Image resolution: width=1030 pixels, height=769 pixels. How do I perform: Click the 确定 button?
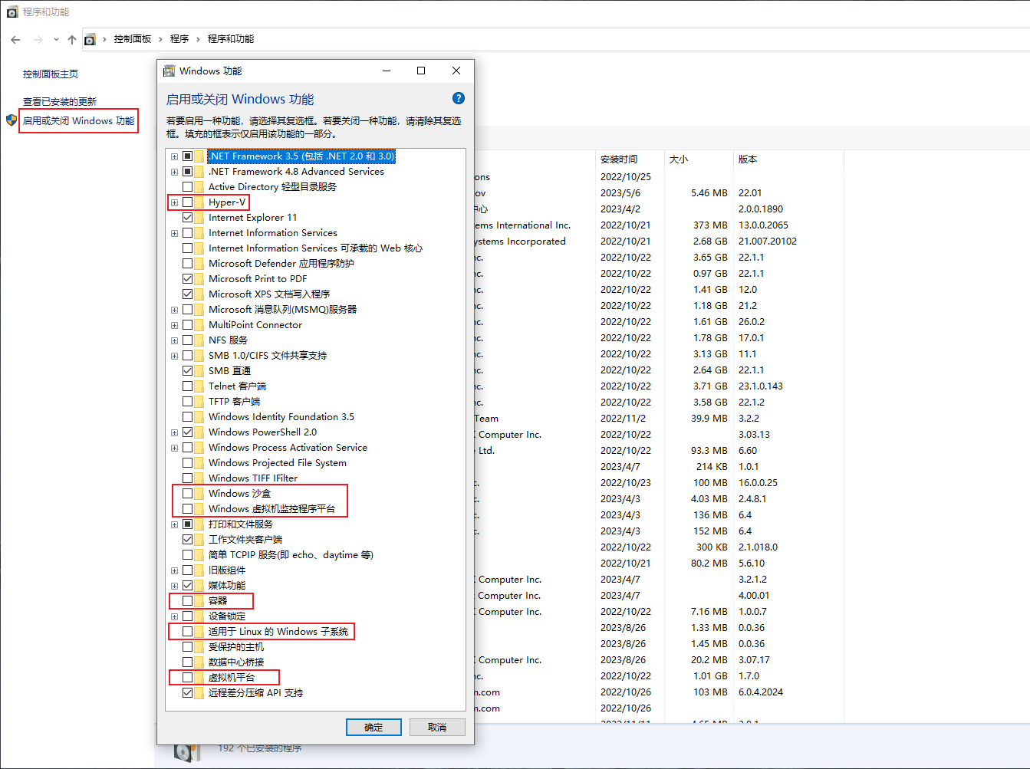point(373,727)
